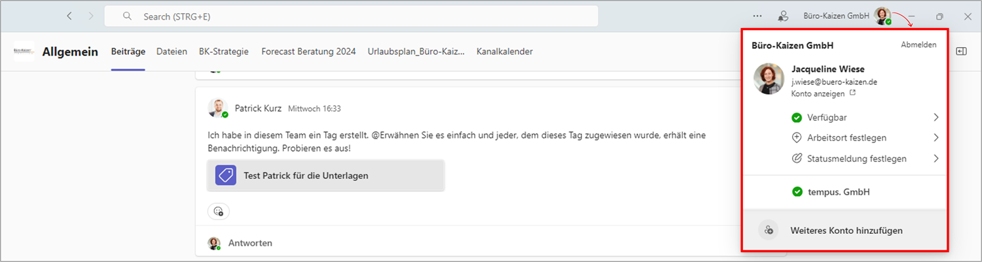Open the Konto anzeigen link

(x=818, y=93)
